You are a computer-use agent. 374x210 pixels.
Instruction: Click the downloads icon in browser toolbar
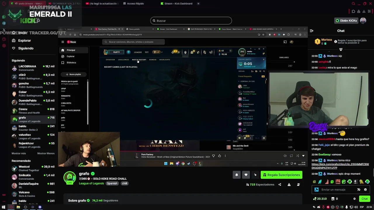(364, 11)
